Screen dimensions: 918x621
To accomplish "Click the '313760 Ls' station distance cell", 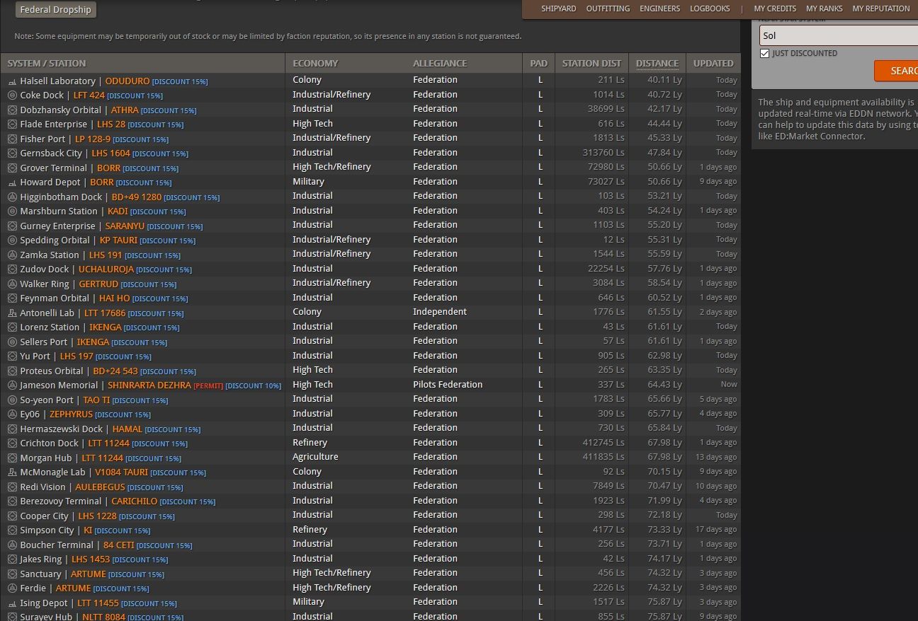I will point(601,153).
